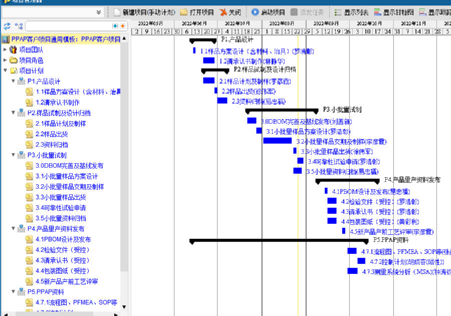
Task: Select 3.1小批量样品方案设计 in tree
Action: click(x=67, y=176)
